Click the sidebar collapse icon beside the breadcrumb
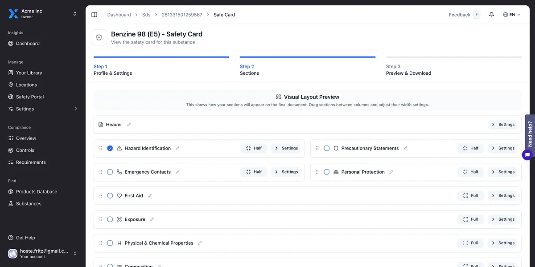The image size is (535, 267). pyautogui.click(x=94, y=14)
